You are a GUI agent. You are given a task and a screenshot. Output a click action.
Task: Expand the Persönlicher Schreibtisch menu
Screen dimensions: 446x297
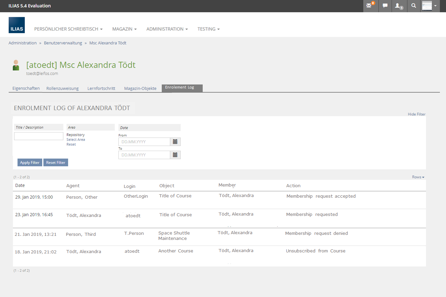coord(68,29)
